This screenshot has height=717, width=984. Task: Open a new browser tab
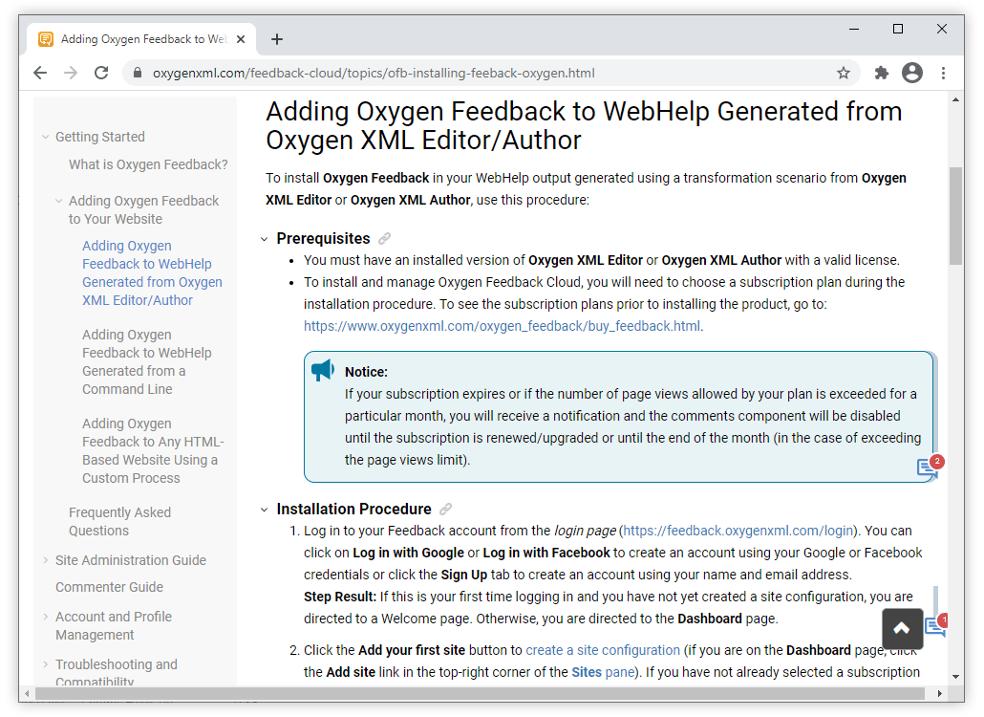pyautogui.click(x=277, y=39)
